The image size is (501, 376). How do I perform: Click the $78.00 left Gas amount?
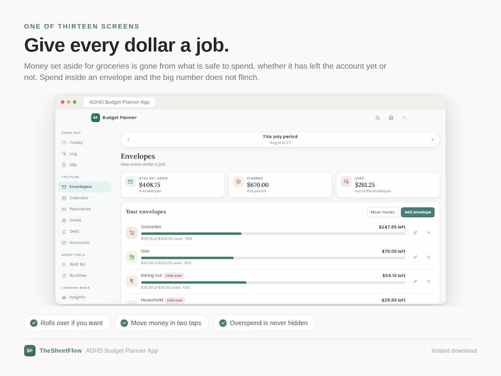(394, 252)
